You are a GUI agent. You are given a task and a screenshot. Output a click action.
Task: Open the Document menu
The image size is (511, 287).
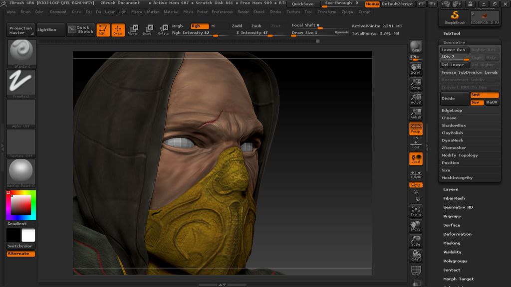pos(58,12)
